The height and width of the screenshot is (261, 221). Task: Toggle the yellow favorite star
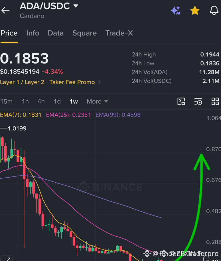tap(195, 11)
